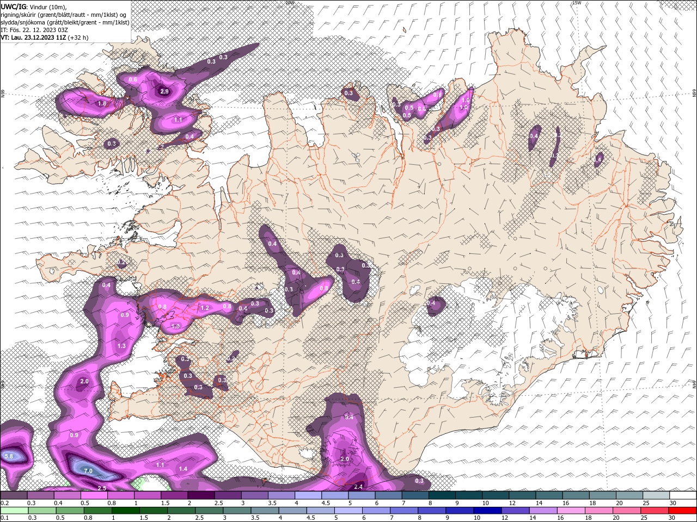697x522 pixels.
Task: Click the pink 16–18 rain scale swatch
Action: [570, 511]
